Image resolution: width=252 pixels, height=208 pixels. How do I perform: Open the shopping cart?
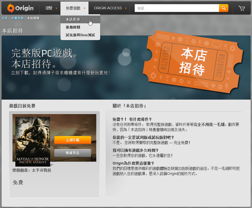click(242, 8)
